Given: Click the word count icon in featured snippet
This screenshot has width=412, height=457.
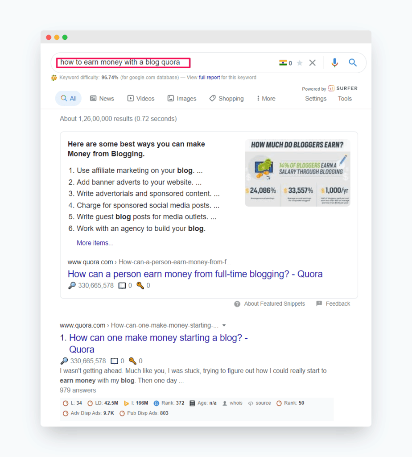Looking at the screenshot, I should click(122, 286).
